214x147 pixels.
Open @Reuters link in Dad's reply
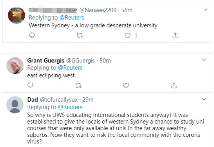coord(70,107)
